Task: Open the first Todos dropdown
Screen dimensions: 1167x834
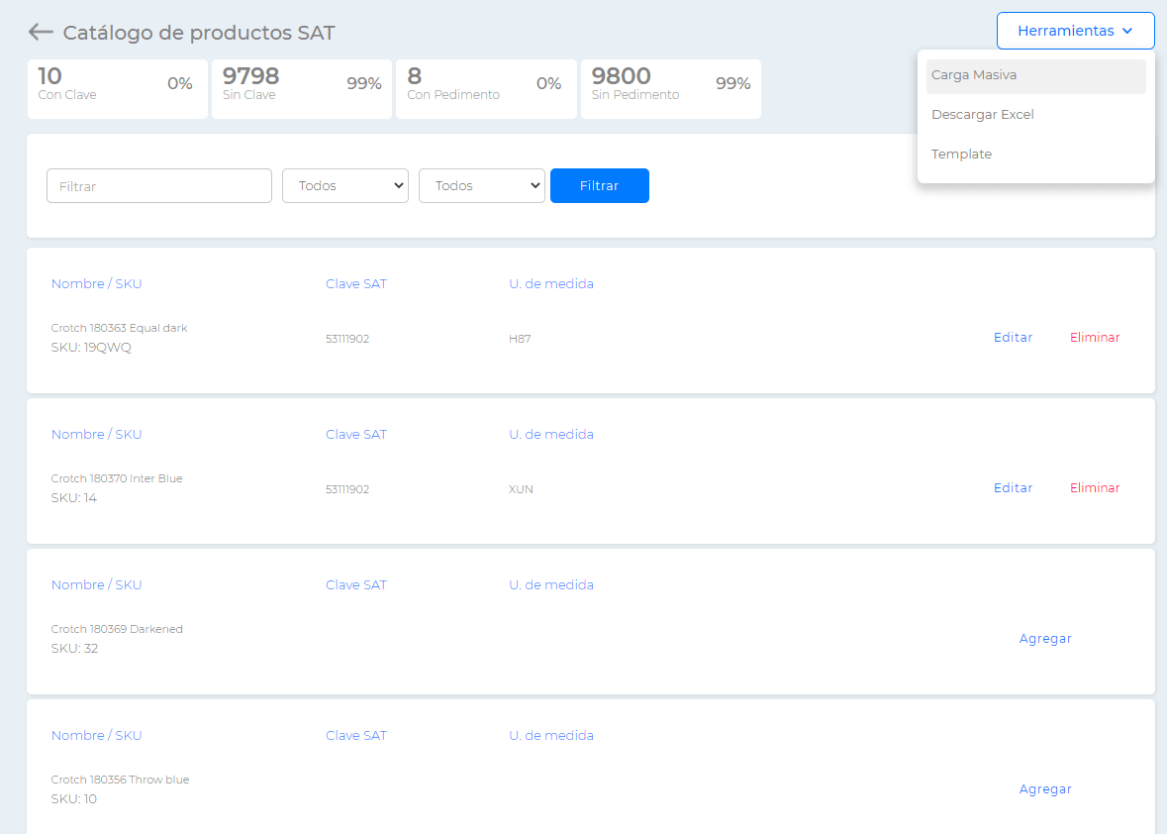Action: point(345,186)
